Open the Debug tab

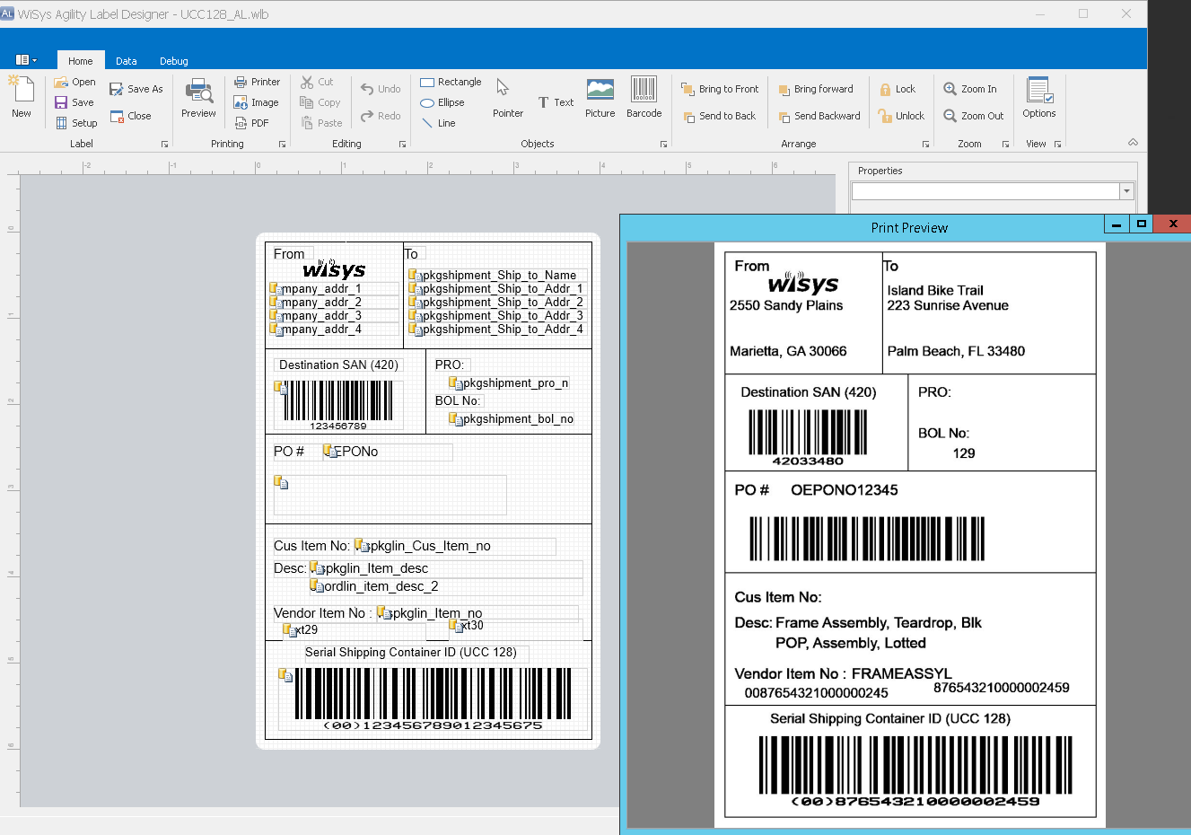click(x=173, y=61)
